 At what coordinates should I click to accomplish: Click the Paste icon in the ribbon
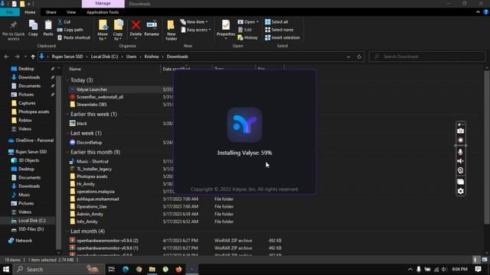48,25
